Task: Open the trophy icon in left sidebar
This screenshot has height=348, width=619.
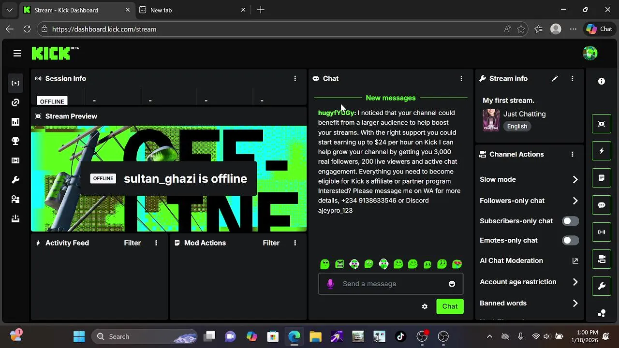Action: (15, 141)
